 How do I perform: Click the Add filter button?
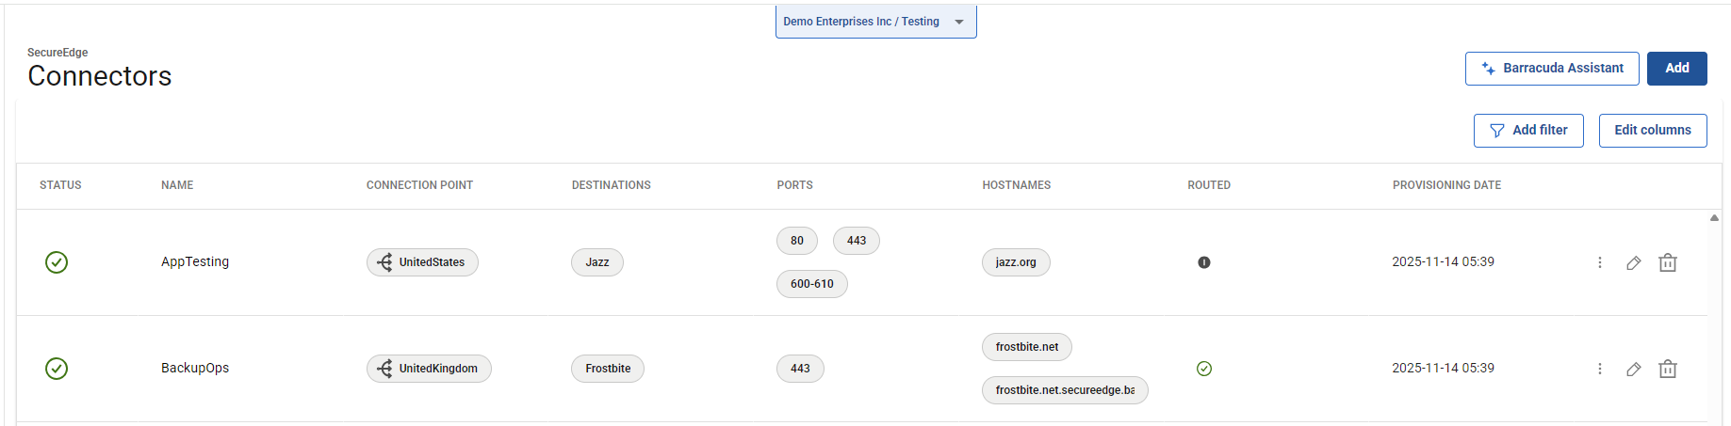(x=1527, y=131)
